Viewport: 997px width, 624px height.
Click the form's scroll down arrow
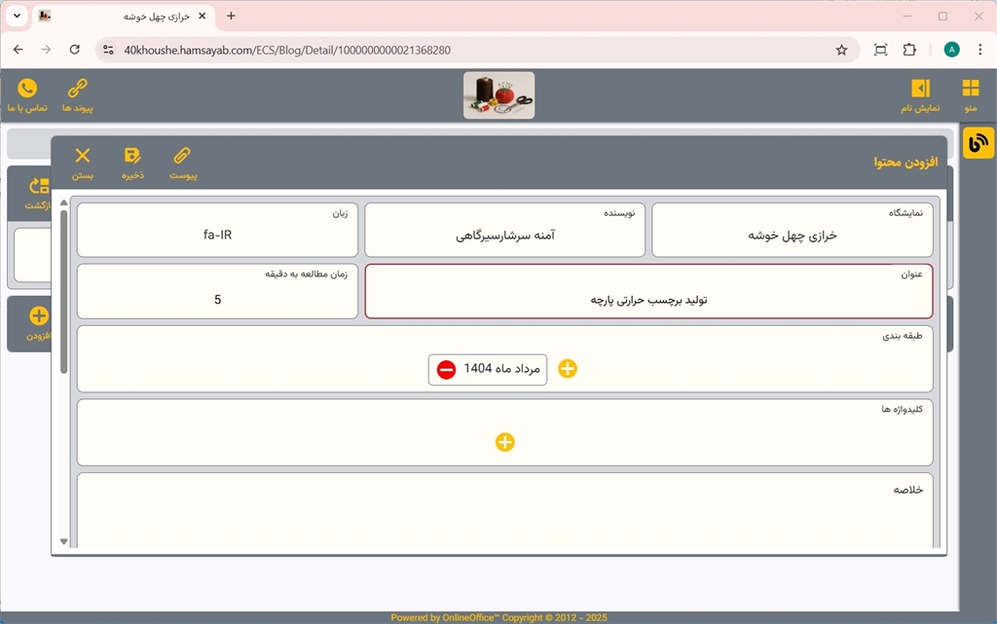tap(64, 541)
